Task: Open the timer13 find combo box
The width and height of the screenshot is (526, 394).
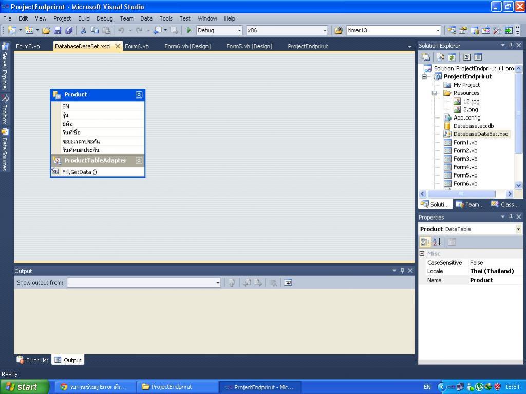Action: (x=438, y=30)
